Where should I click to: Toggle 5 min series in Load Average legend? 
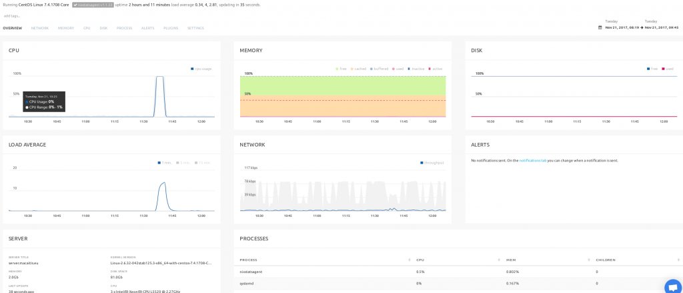[183, 163]
